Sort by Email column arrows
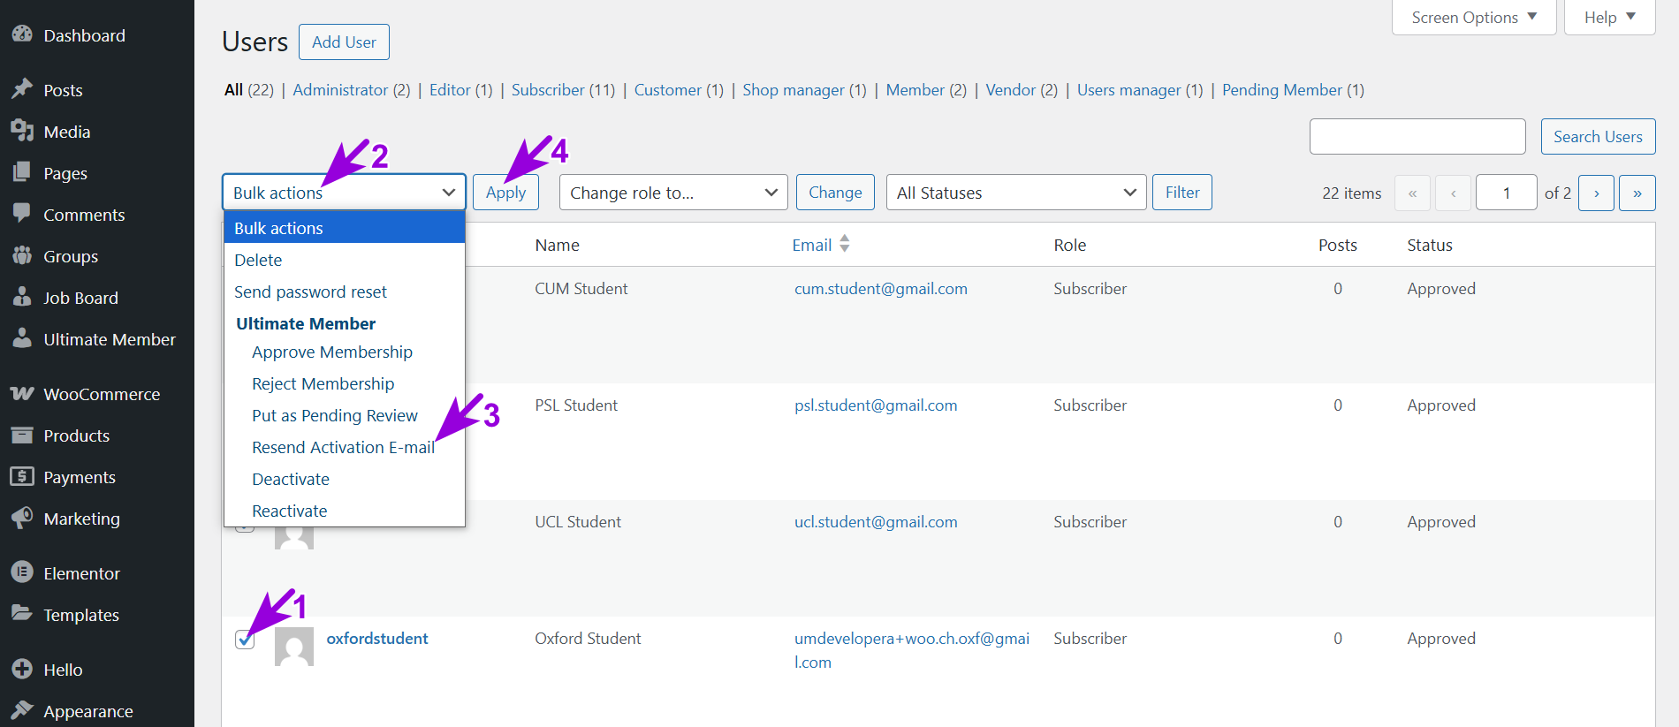Screen dimensions: 1679x727 845,244
